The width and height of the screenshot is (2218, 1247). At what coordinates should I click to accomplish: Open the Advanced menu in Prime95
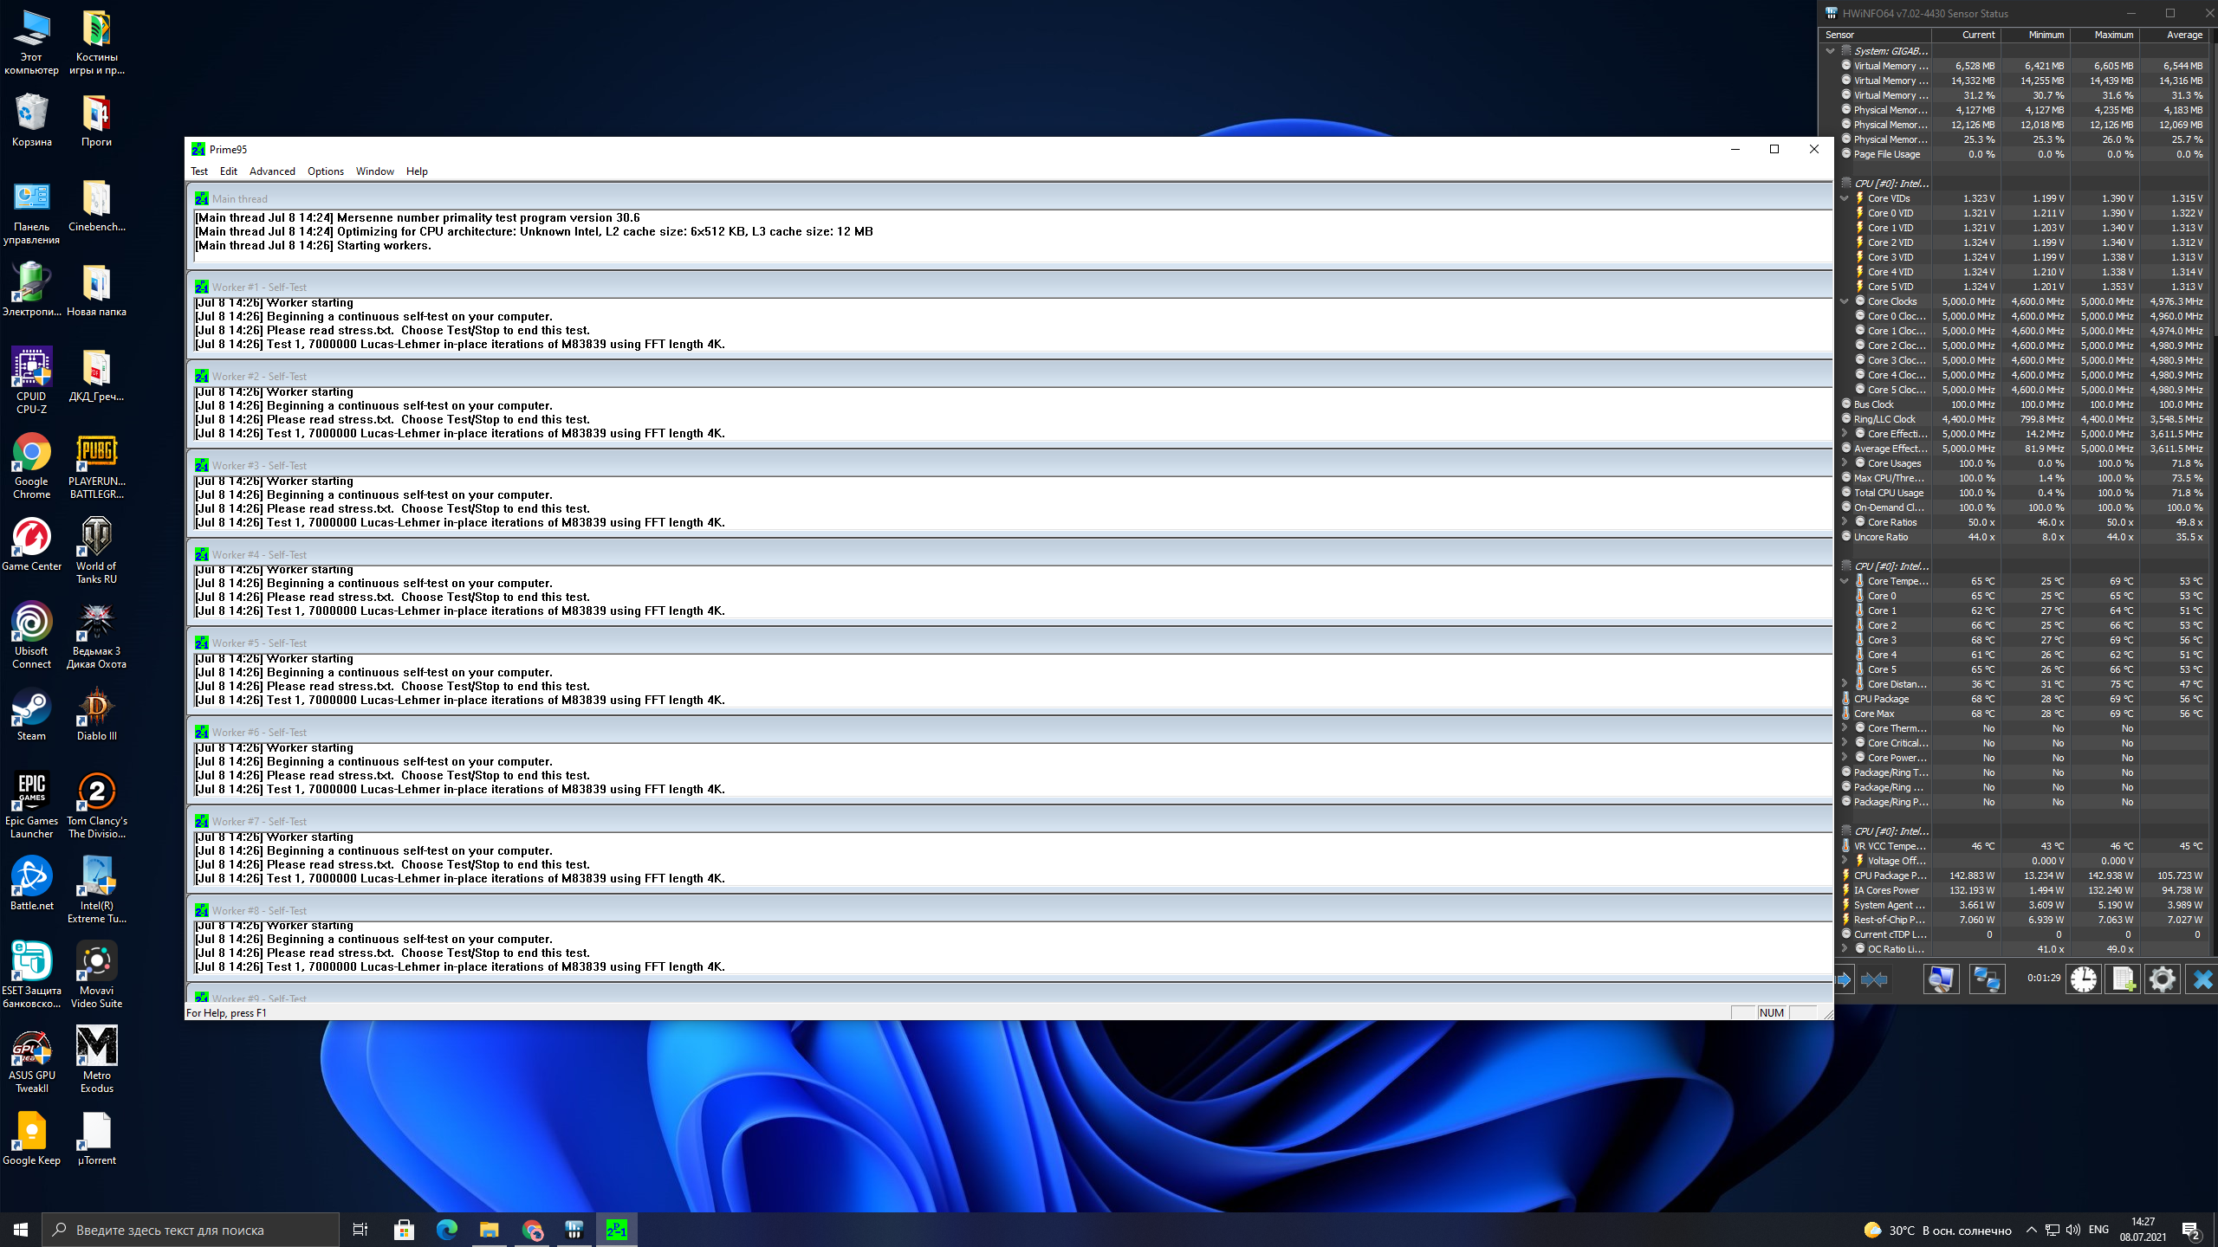pyautogui.click(x=272, y=171)
